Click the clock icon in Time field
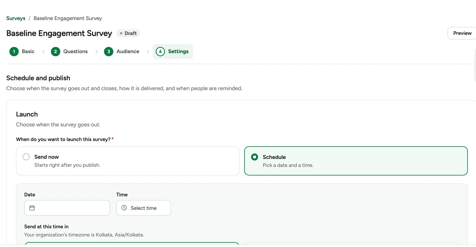476x247 pixels. pyautogui.click(x=124, y=208)
